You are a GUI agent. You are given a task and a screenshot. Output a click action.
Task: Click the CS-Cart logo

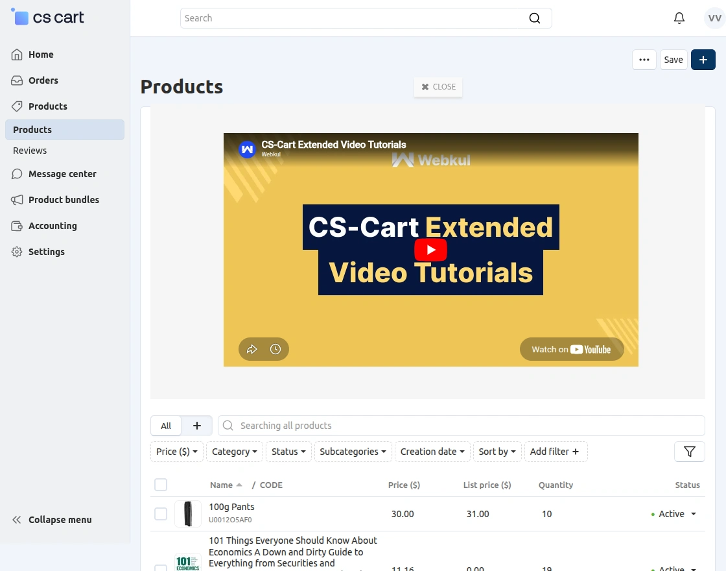[x=47, y=18]
